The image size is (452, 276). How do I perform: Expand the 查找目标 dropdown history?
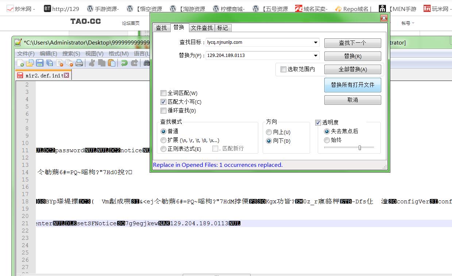[x=316, y=43]
